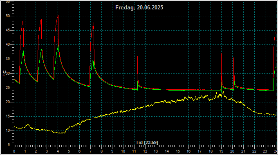Click the green peak near hour 7
This screenshot has width=278, height=155.
(93, 60)
